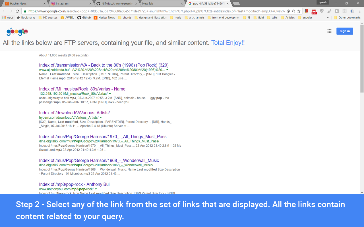Expand dropdown arrow beside www.uj.zoldiroda.hu result URL
The image size is (364, 227).
click(167, 70)
